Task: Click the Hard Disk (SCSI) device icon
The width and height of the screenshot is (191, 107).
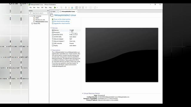Action: coord(53,34)
